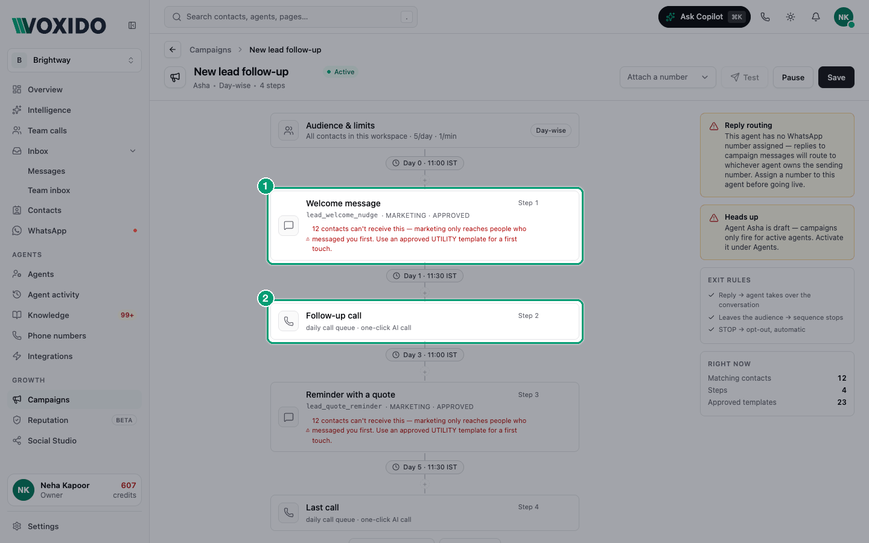Click the Ask Copilot sparkle icon

pyautogui.click(x=670, y=17)
